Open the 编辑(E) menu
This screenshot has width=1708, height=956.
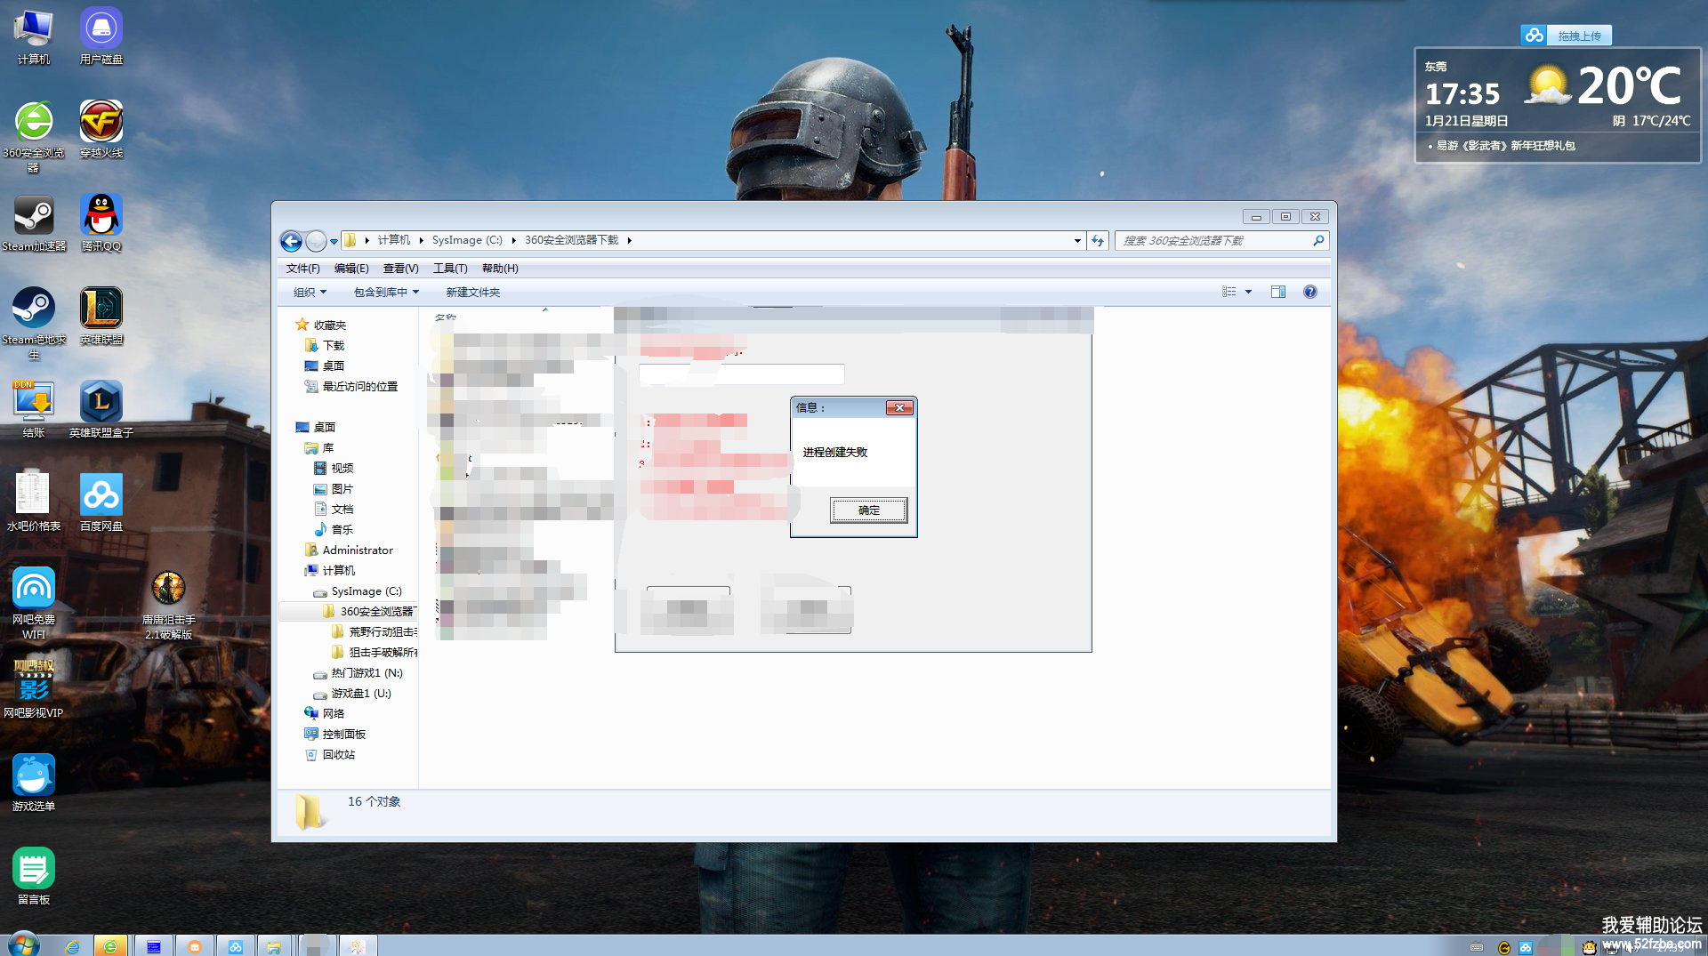(351, 269)
